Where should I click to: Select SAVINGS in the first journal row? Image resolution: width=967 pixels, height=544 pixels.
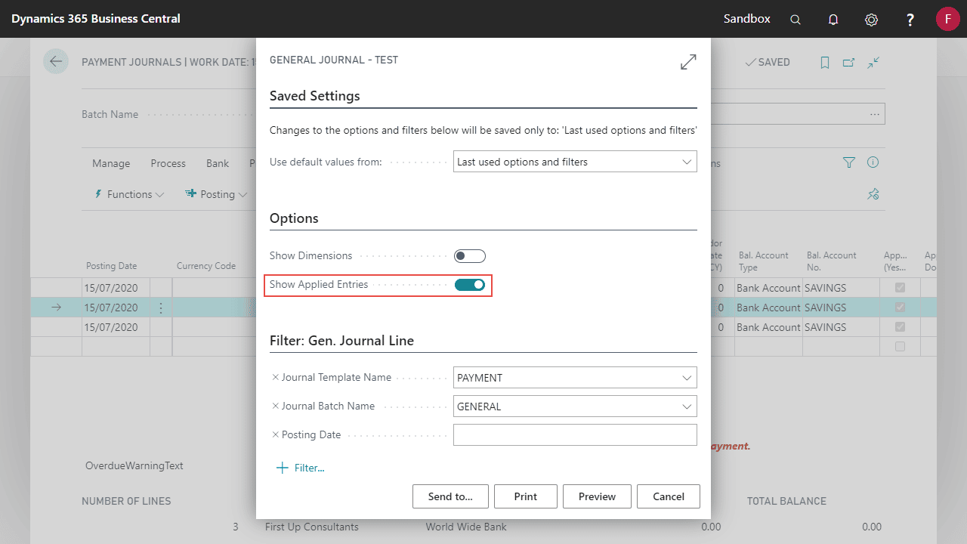click(825, 288)
